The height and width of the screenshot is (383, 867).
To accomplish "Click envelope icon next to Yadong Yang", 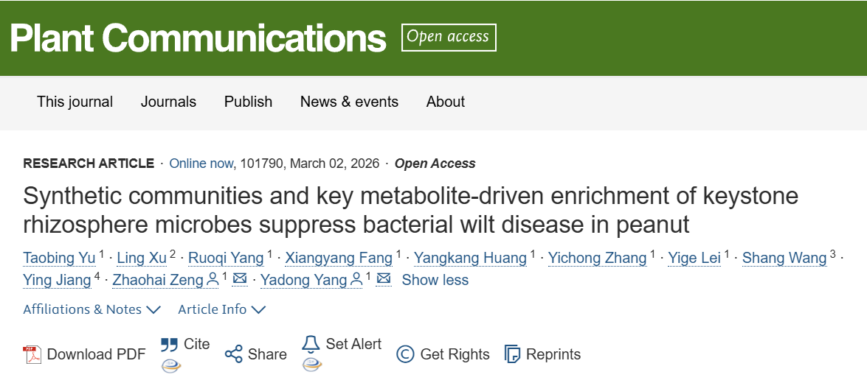I will [384, 279].
